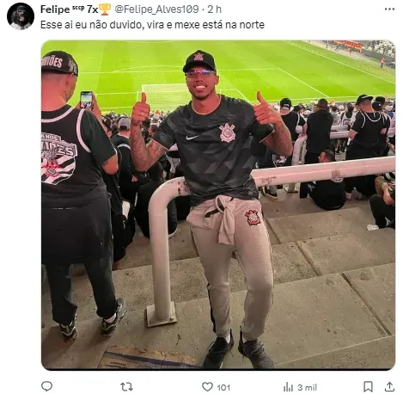This screenshot has height=394, width=403.
Task: Click the reply speech bubble icon
Action: 46,386
